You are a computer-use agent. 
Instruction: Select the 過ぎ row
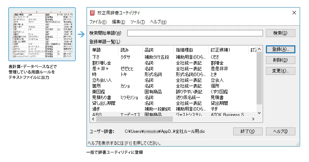point(174,109)
